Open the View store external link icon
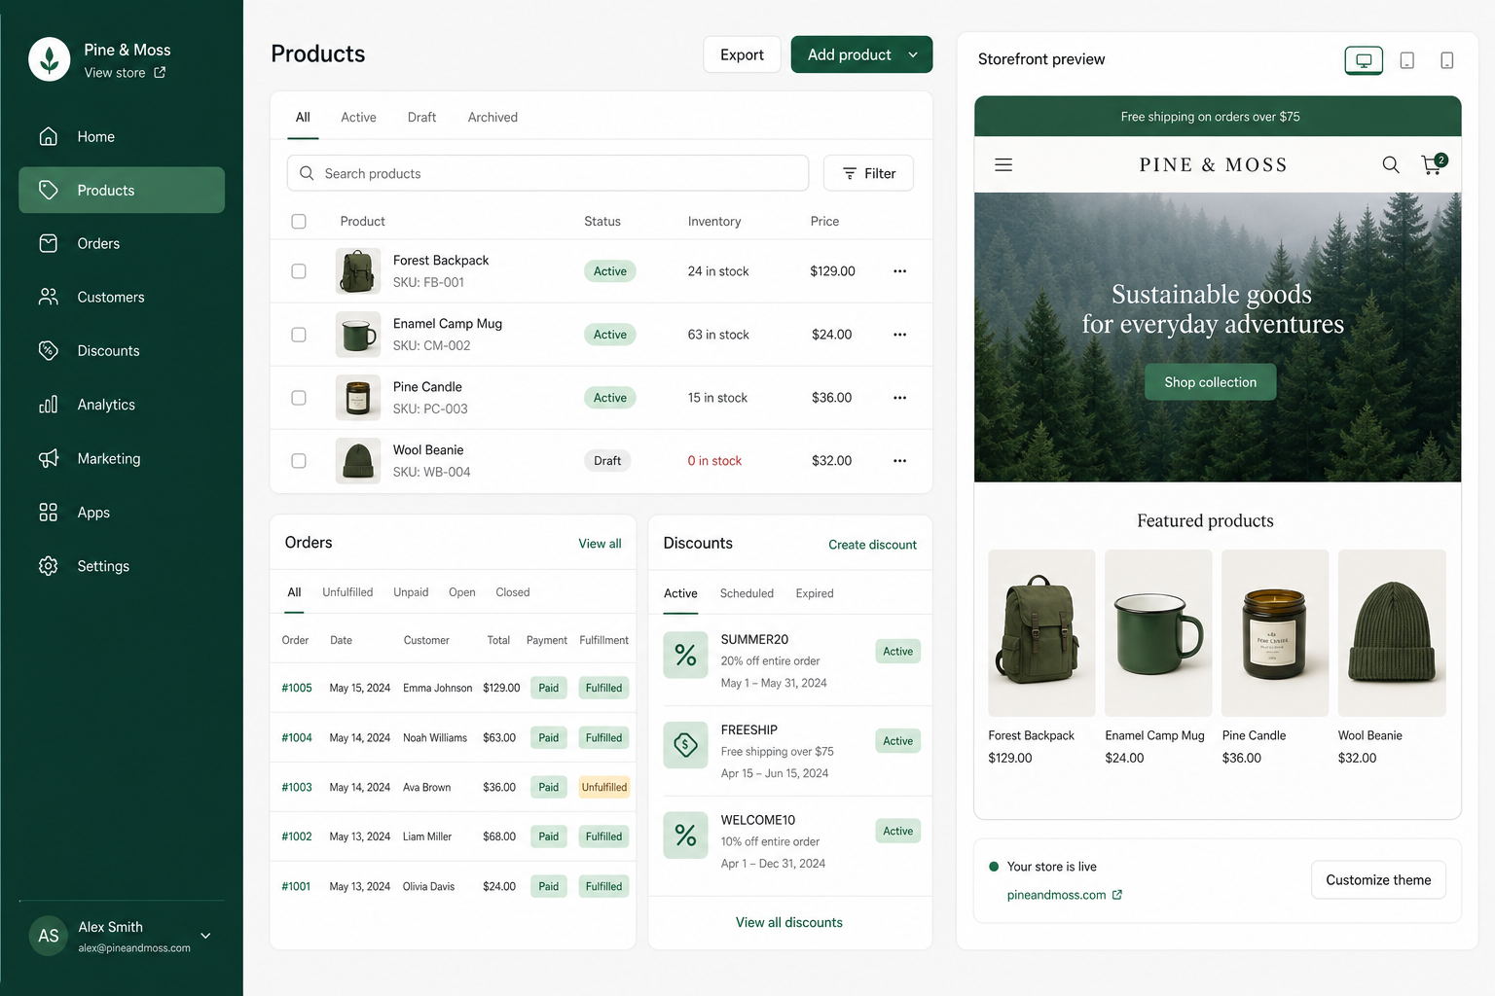Screen dimensions: 1495x996 coord(160,72)
